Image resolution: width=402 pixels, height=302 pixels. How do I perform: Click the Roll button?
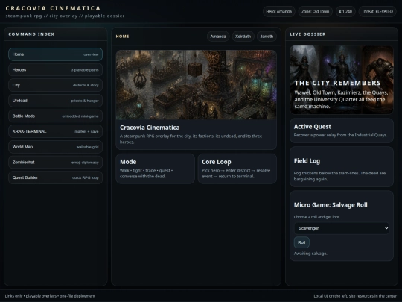pyautogui.click(x=301, y=242)
